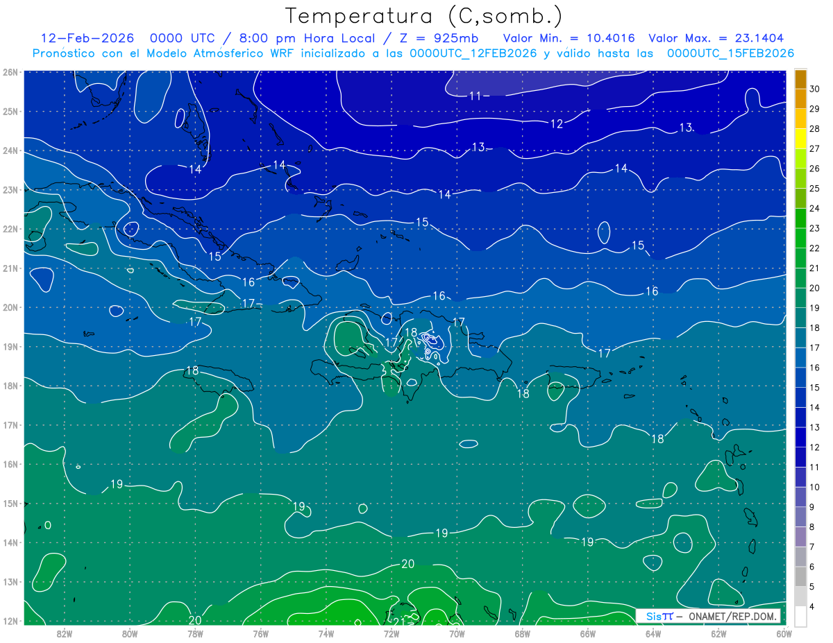Click the 22N latitude axis label

pyautogui.click(x=10, y=229)
